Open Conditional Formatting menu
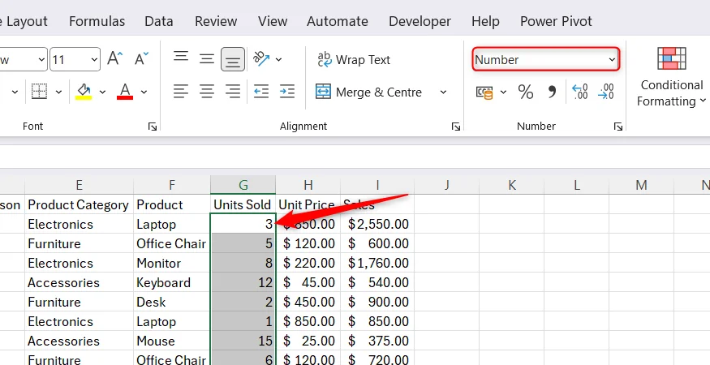710x365 pixels. click(672, 77)
